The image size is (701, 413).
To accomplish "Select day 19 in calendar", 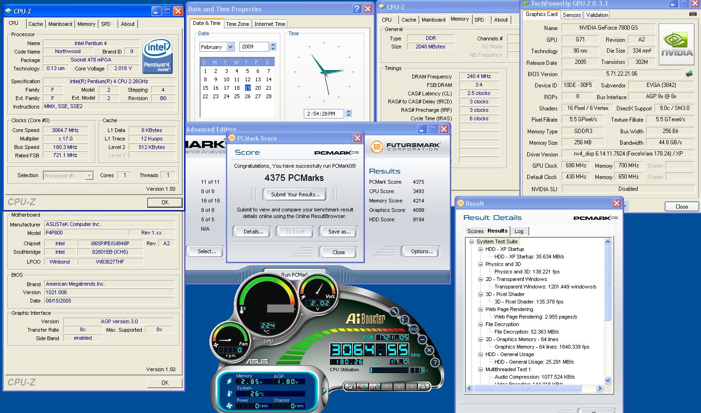I will click(x=247, y=88).
